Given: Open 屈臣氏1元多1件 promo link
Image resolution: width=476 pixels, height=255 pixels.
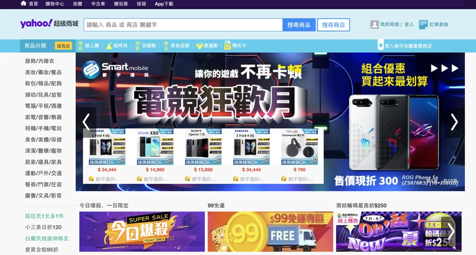Looking at the screenshot, I should [x=44, y=216].
